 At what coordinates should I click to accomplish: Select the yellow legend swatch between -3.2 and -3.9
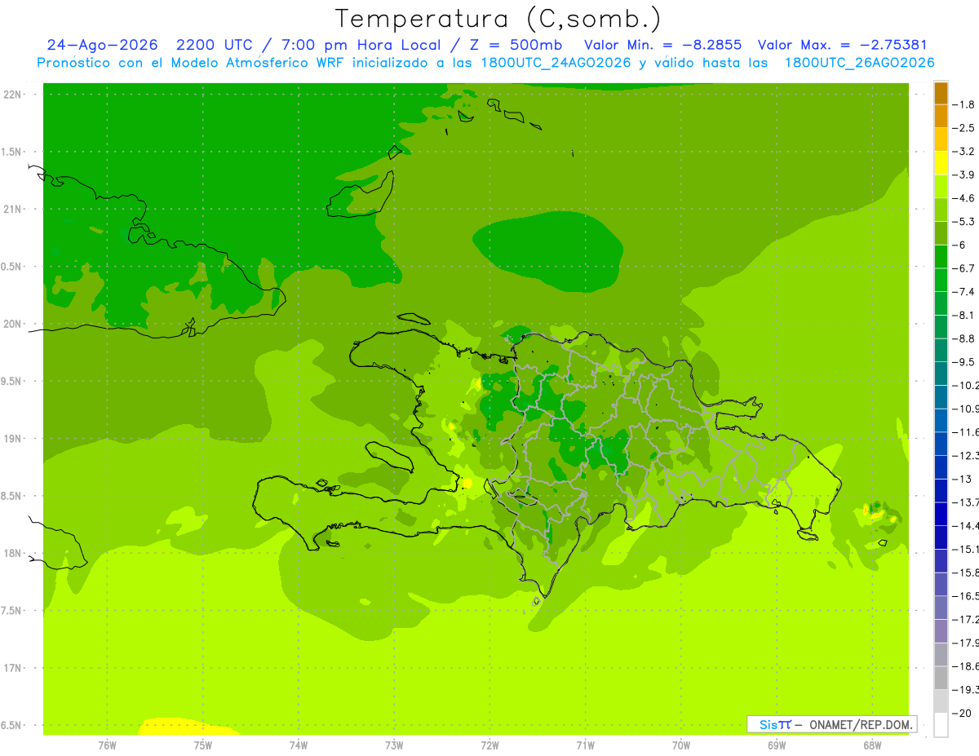pos(941,163)
